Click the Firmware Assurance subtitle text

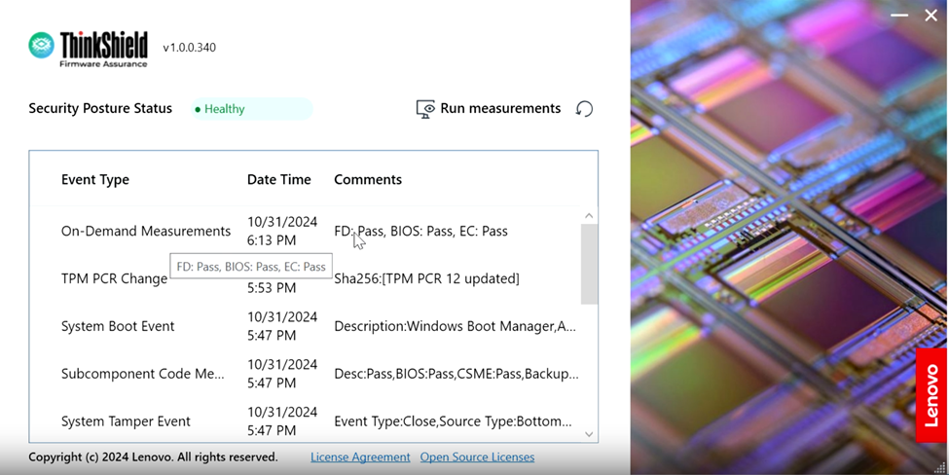tap(103, 63)
